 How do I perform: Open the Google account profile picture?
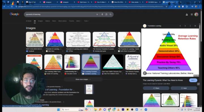196,14
